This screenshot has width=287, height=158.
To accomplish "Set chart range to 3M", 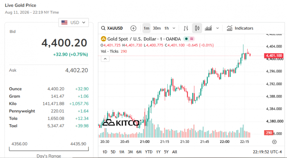I will click(130, 152).
